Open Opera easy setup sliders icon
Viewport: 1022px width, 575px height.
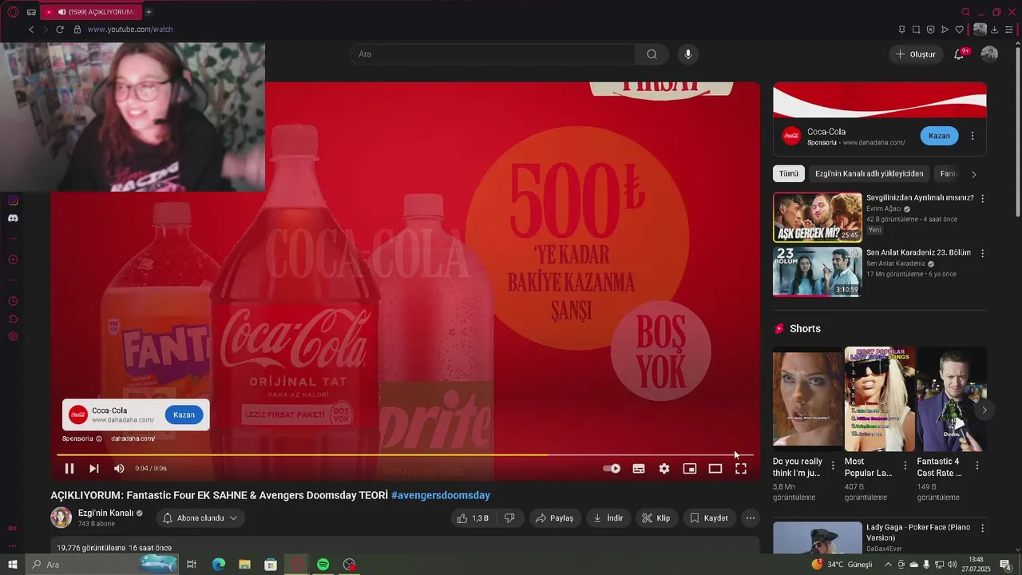pyautogui.click(x=1009, y=30)
